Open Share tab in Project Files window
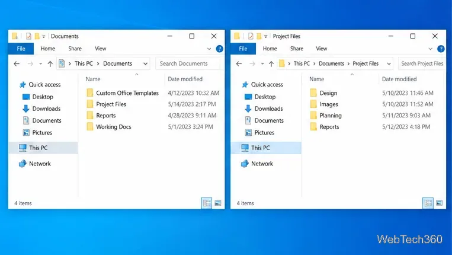 pyautogui.click(x=297, y=49)
